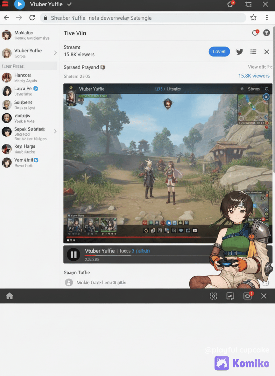Click the third party member portrait
The image size is (275, 376).
[x=109, y=225]
